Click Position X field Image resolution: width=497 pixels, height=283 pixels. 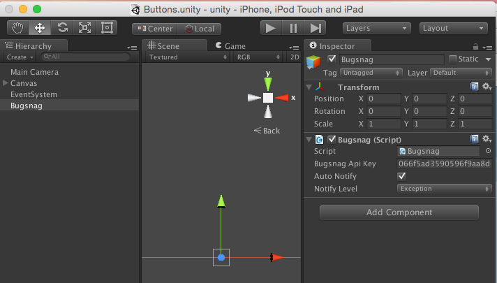point(384,99)
